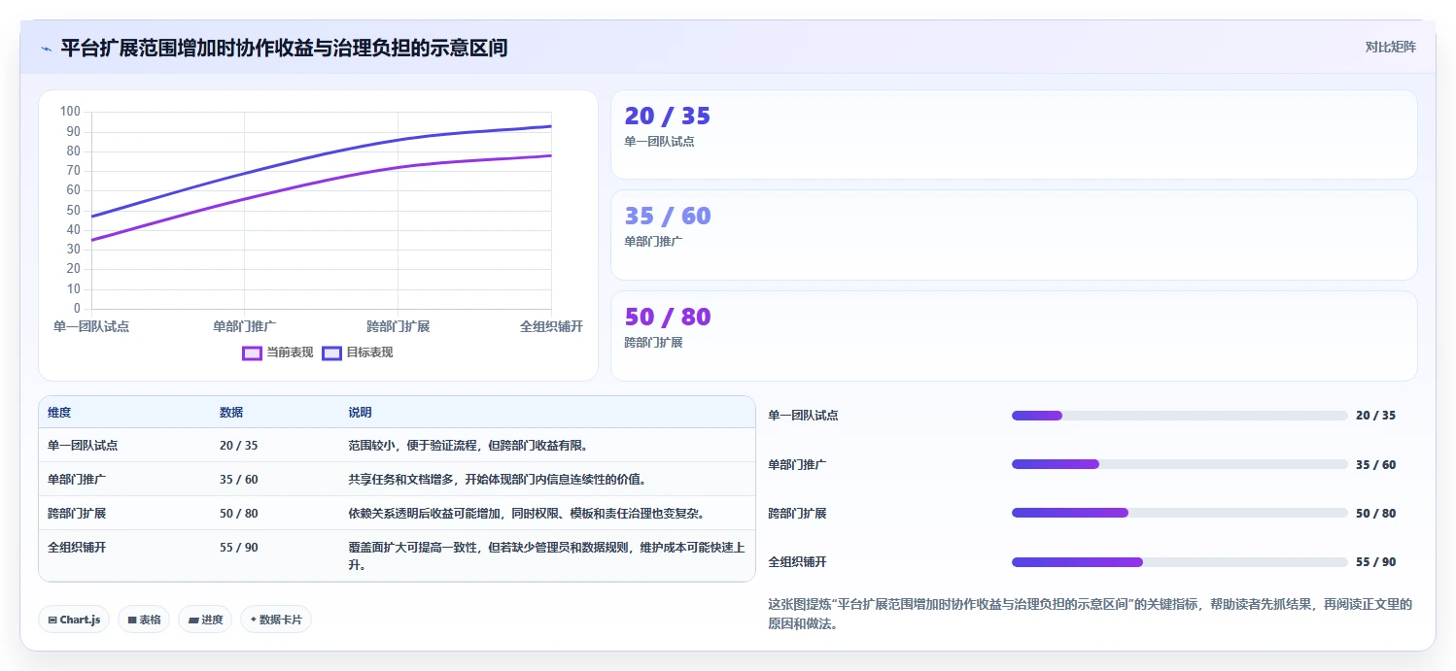Click chart x-axis label 单部门推广
The width and height of the screenshot is (1456, 671).
[245, 326]
